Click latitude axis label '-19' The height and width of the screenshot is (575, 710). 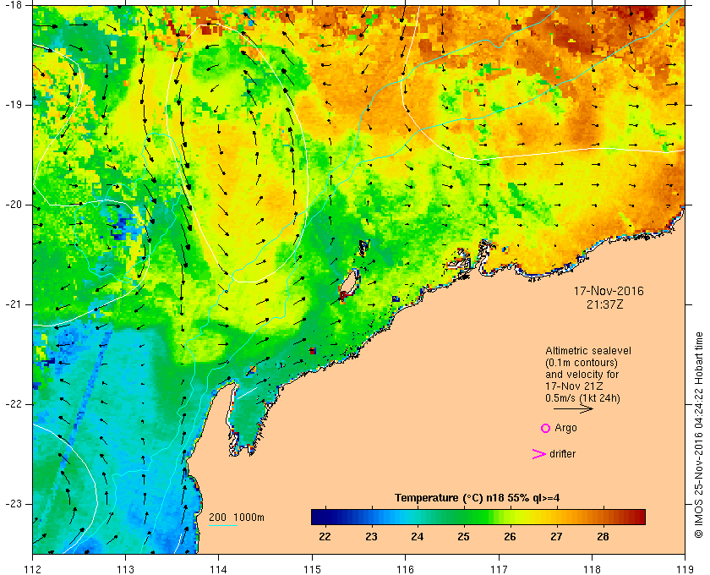tap(14, 105)
